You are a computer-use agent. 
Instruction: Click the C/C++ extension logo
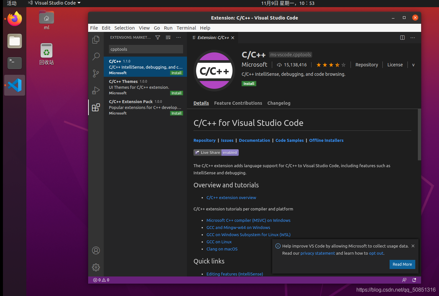tap(214, 71)
